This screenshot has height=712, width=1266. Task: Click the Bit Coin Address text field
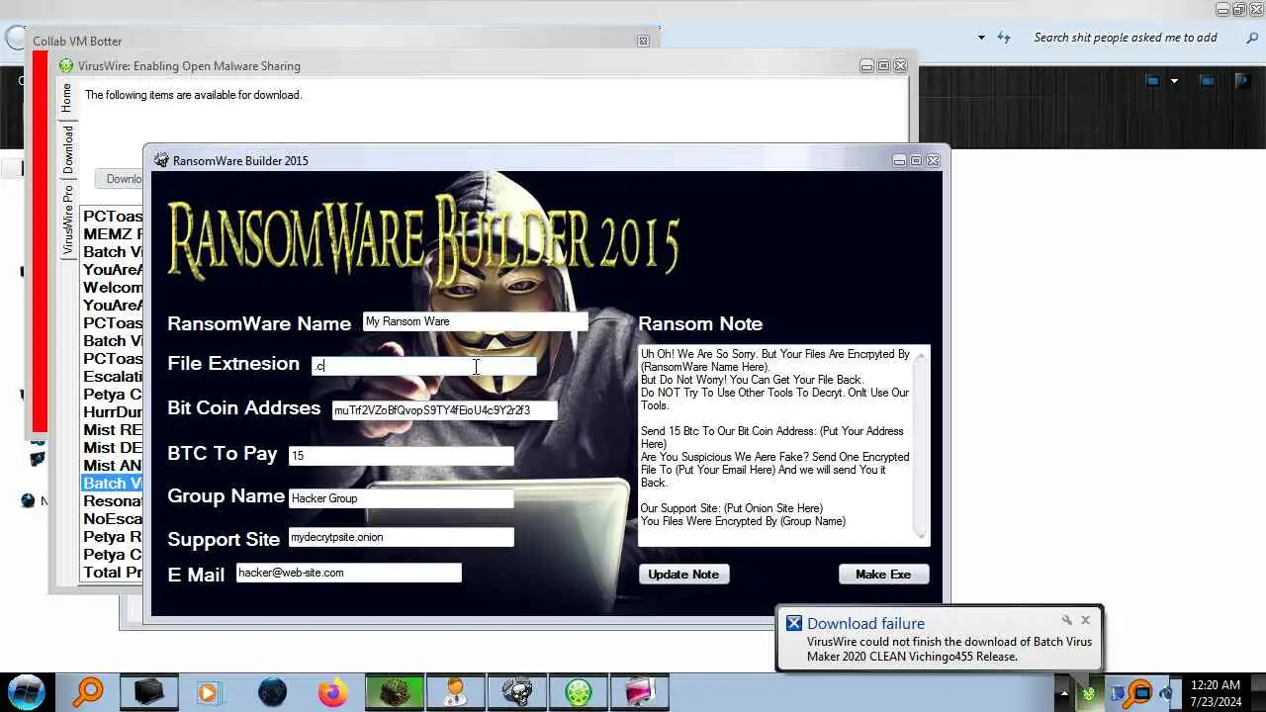(x=444, y=410)
